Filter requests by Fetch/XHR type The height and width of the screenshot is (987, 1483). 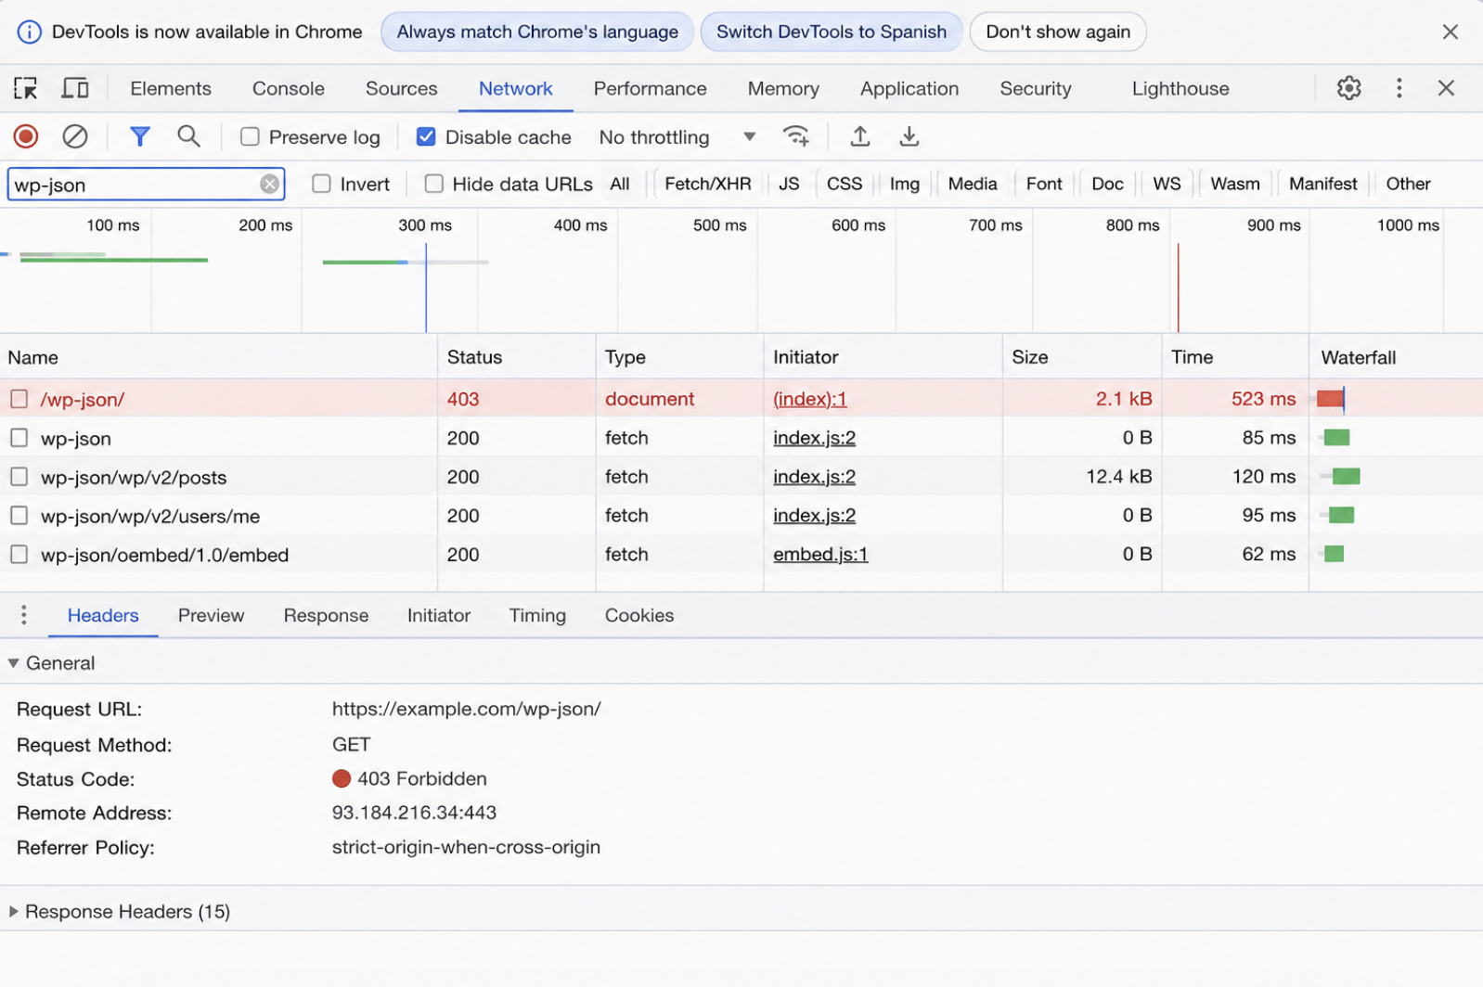(708, 184)
